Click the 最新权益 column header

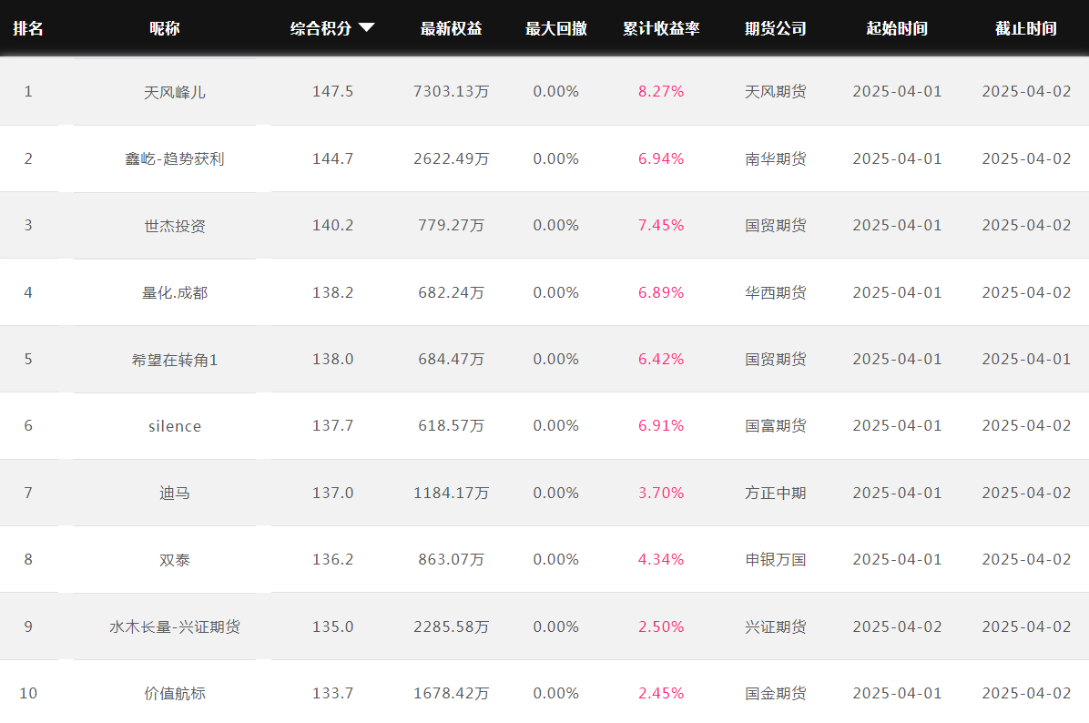[x=452, y=28]
